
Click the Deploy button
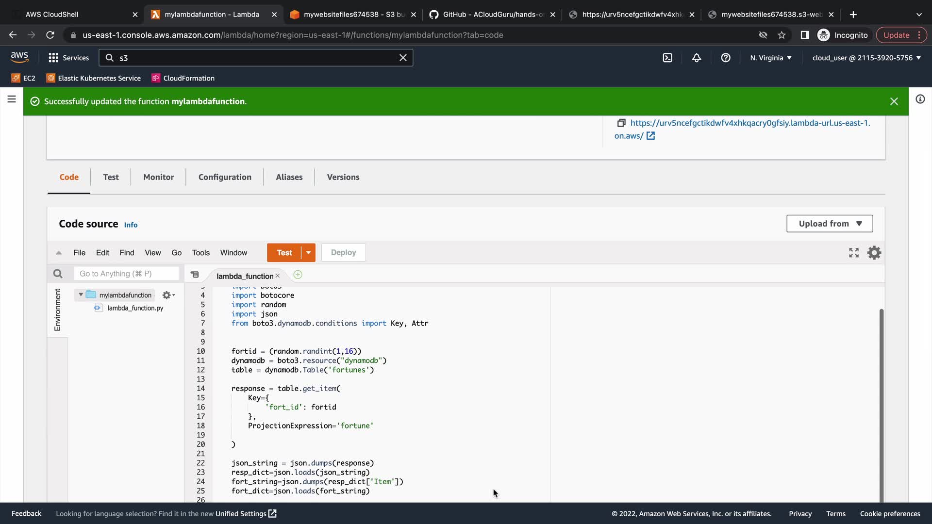343,253
